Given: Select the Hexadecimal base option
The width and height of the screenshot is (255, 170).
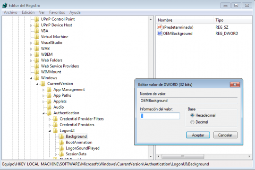Looking at the screenshot, I should pyautogui.click(x=192, y=115).
